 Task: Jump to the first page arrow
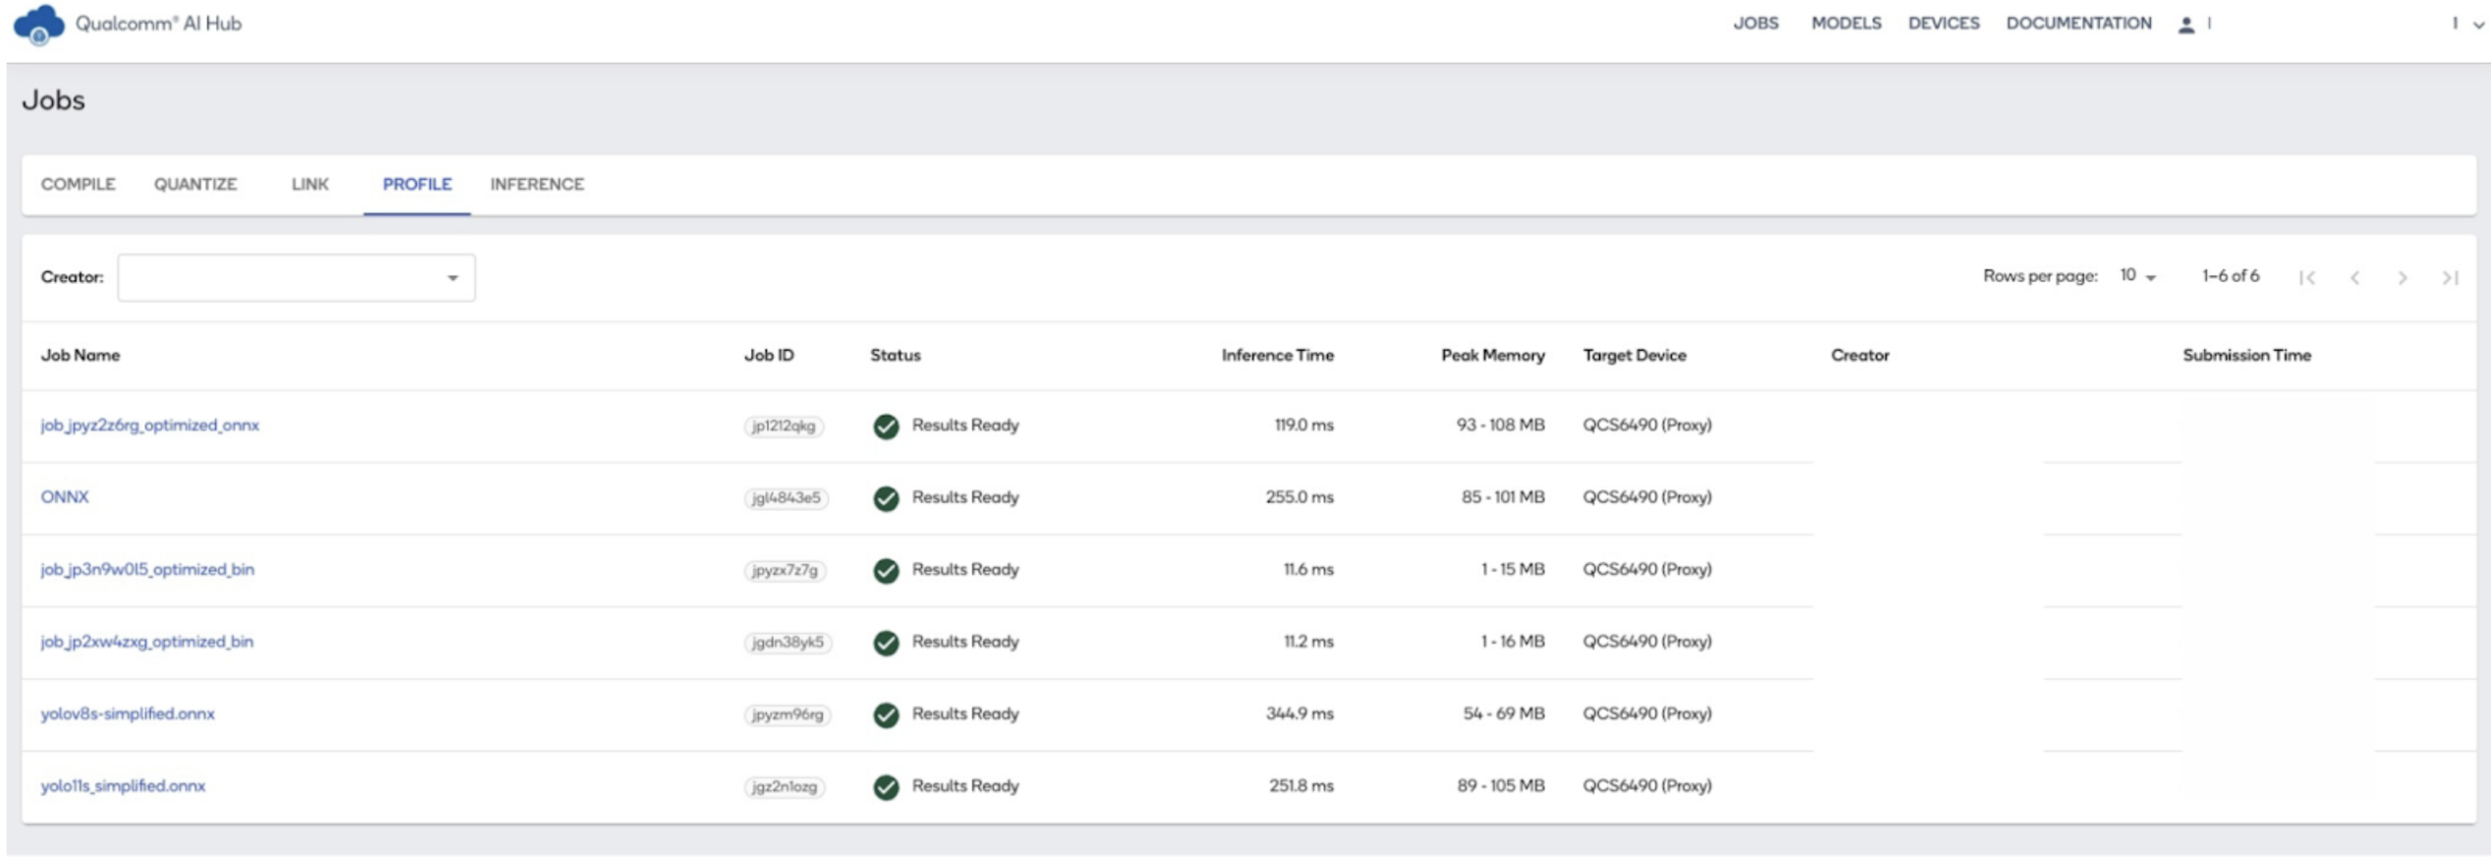[x=2307, y=278]
